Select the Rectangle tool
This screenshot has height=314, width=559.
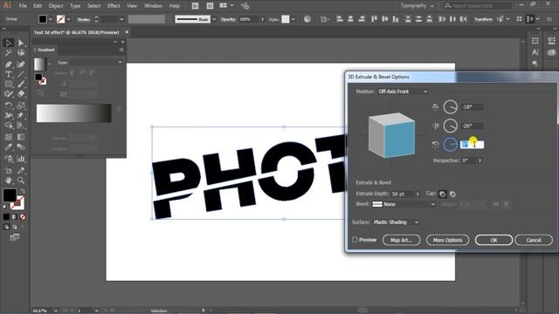(x=9, y=85)
